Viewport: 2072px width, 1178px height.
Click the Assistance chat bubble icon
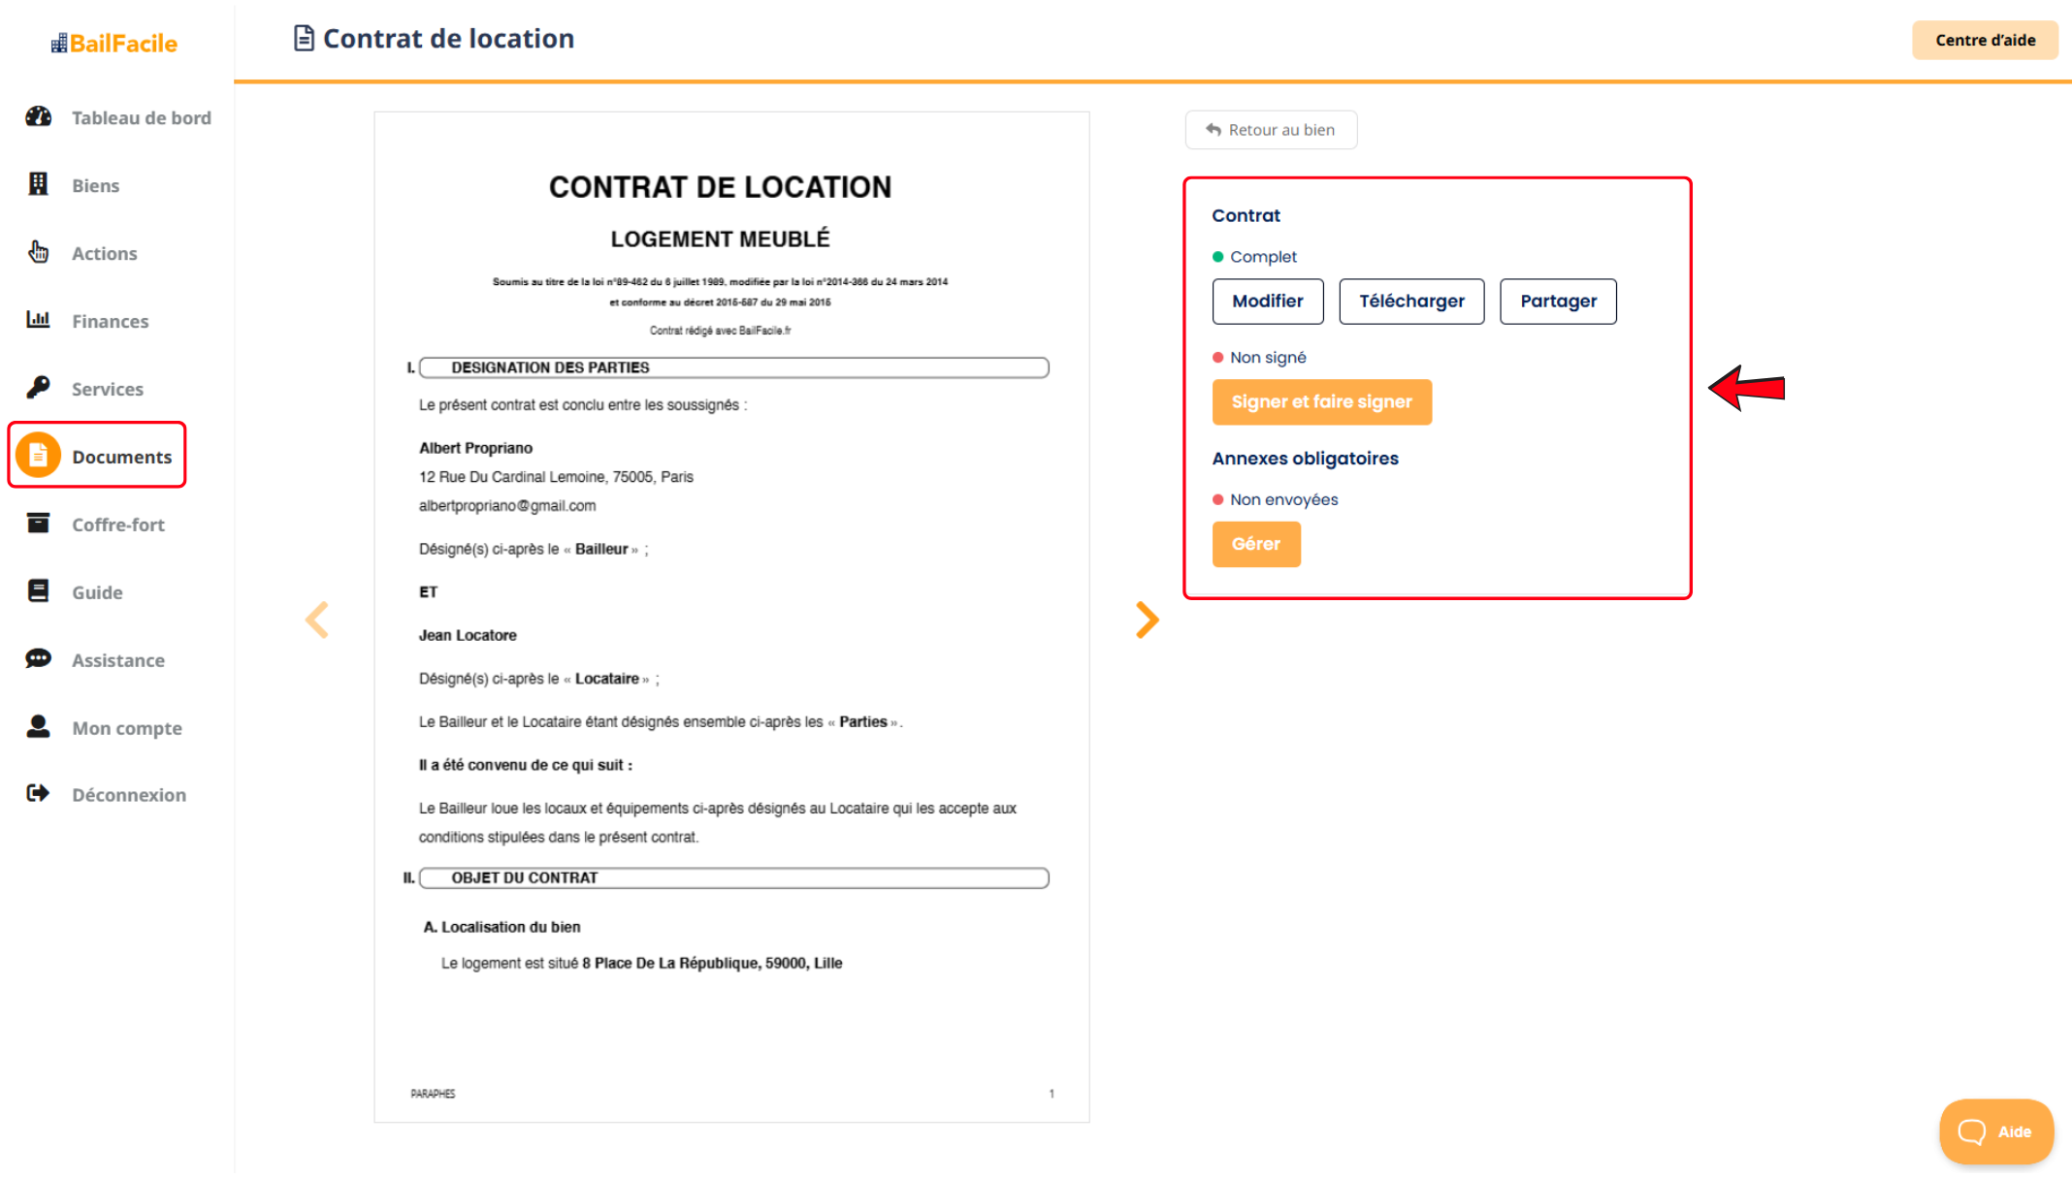tap(39, 659)
